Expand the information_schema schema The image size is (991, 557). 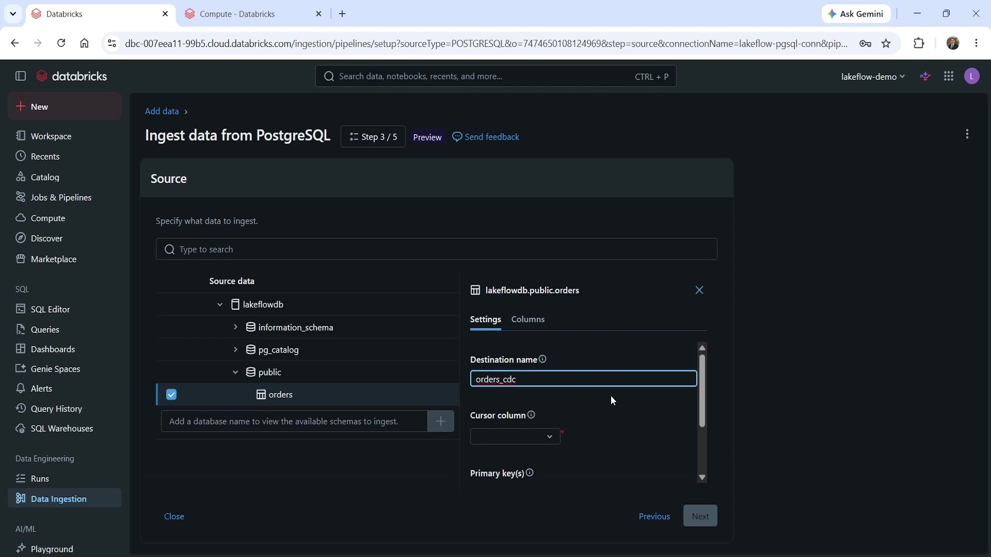tap(235, 327)
